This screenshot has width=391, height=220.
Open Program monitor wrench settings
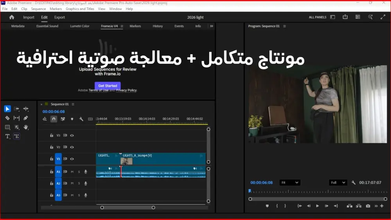click(353, 182)
